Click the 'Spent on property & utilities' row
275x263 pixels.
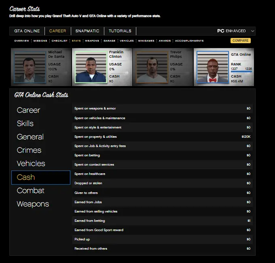[162, 137]
